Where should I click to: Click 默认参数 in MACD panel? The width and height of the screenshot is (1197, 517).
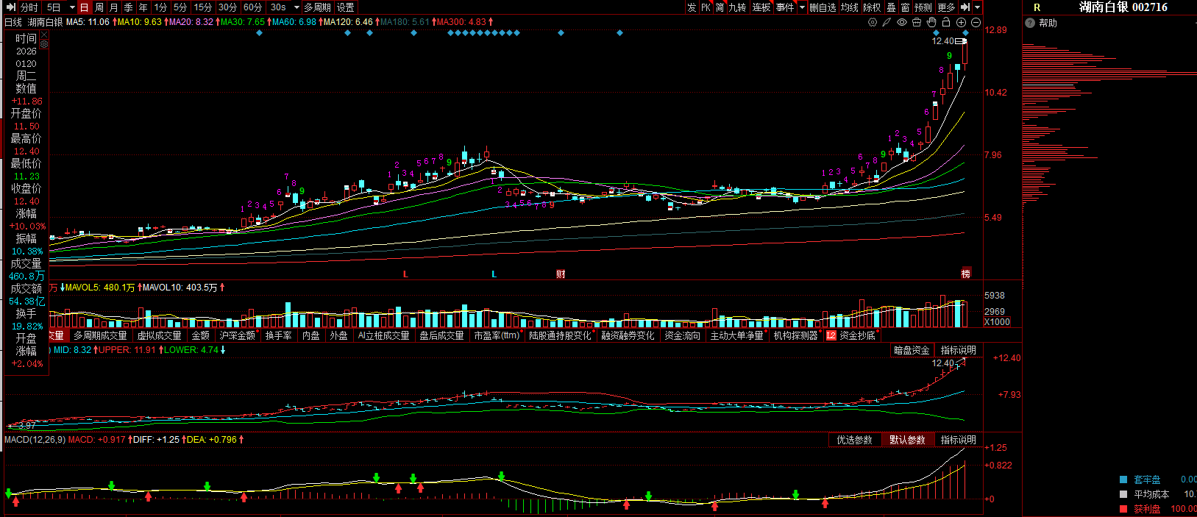coord(907,440)
